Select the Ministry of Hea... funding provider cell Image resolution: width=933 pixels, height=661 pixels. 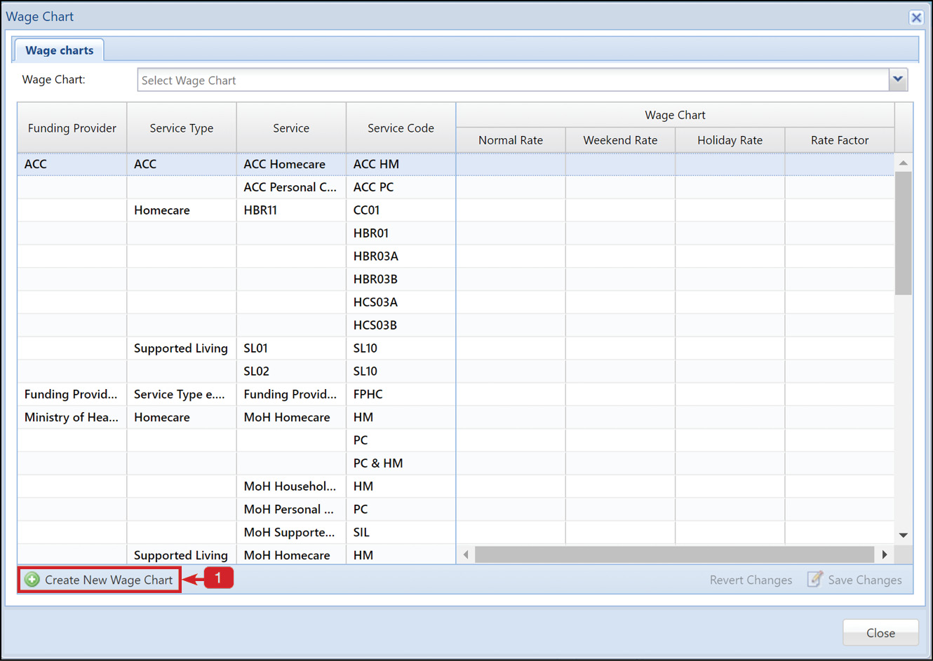[72, 417]
